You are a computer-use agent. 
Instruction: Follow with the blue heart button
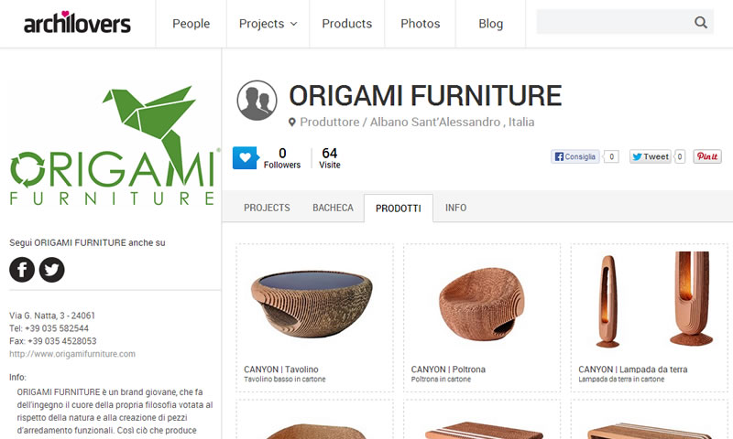point(246,157)
